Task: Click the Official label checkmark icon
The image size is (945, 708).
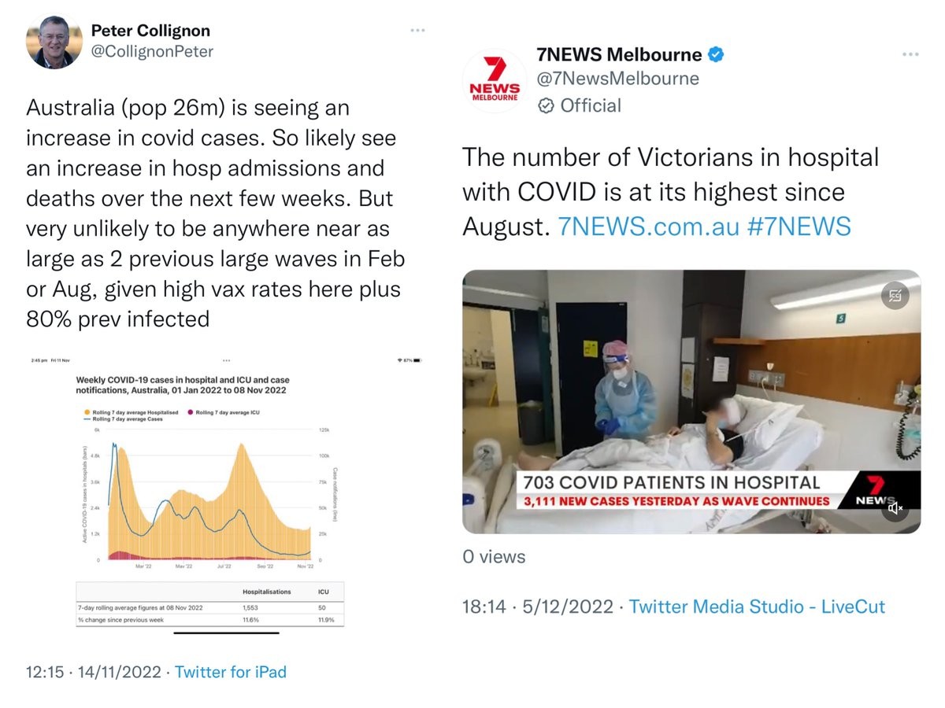Action: [x=545, y=105]
